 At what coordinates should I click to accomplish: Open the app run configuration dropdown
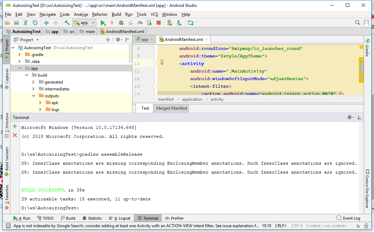(84, 23)
